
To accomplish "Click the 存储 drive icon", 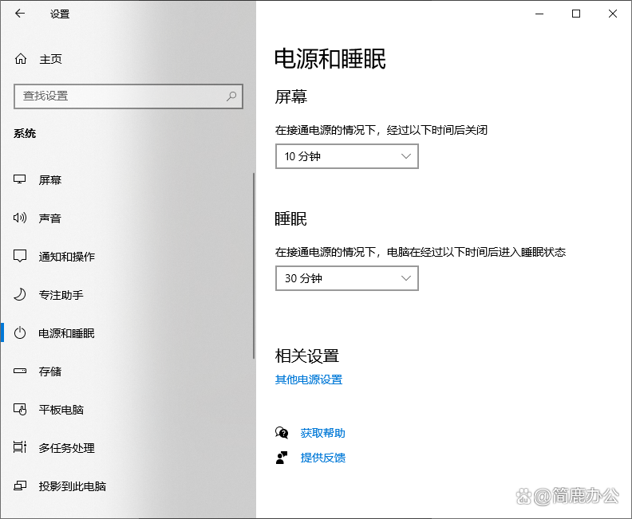I will pos(21,372).
